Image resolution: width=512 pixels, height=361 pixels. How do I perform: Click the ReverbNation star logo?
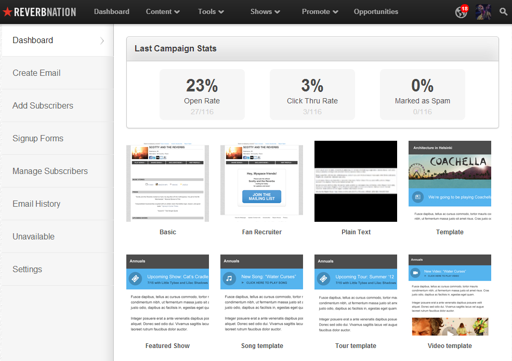click(7, 12)
